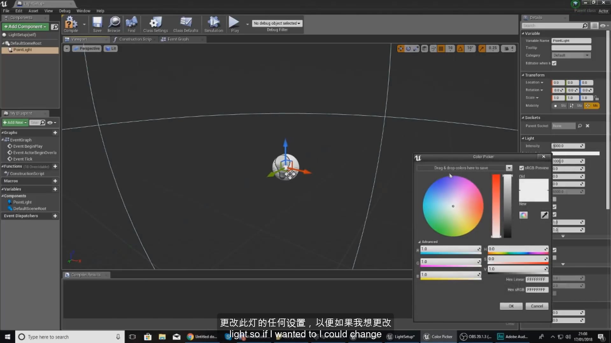This screenshot has height=343, width=611.
Task: Disable grid snapping in the viewport
Action: [441, 48]
